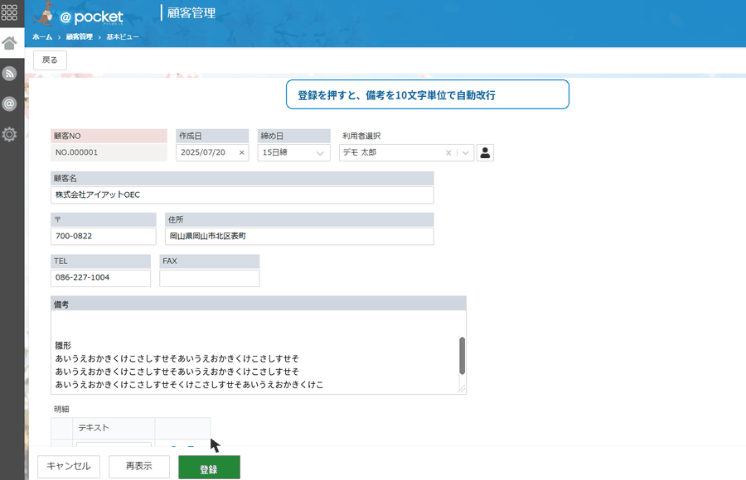746x480 pixels.
Task: Go to 顧客管理 breadcrumb
Action: pos(79,36)
